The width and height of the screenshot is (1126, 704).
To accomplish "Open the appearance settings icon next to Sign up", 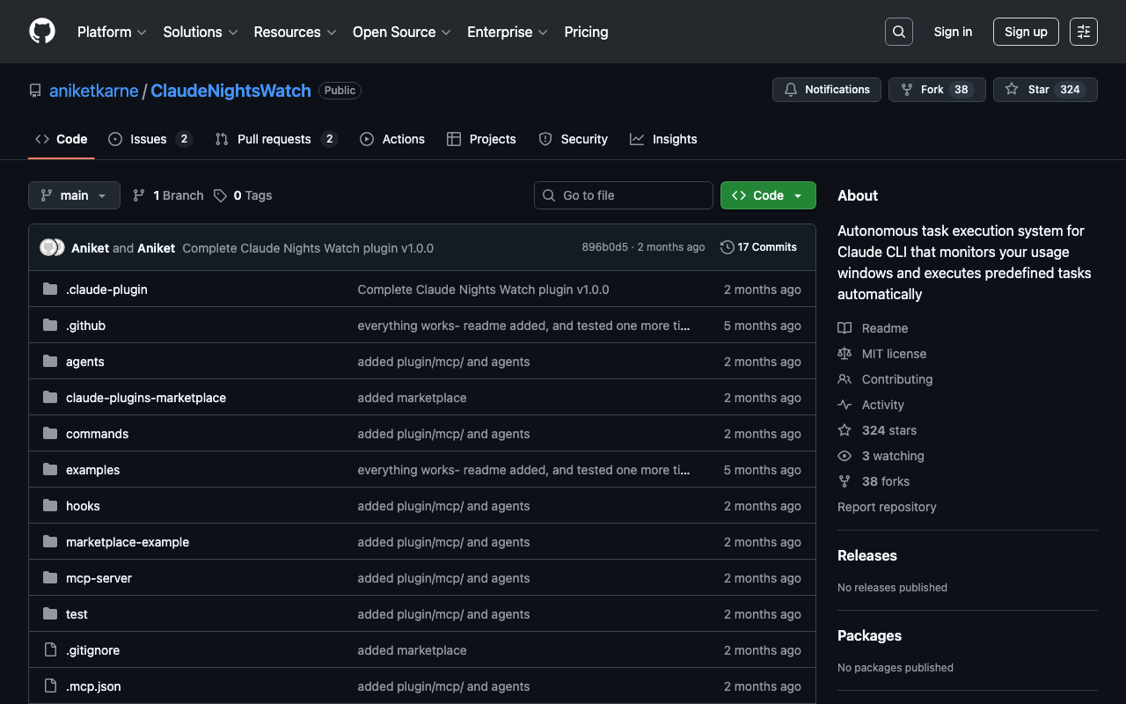I will coord(1083,32).
